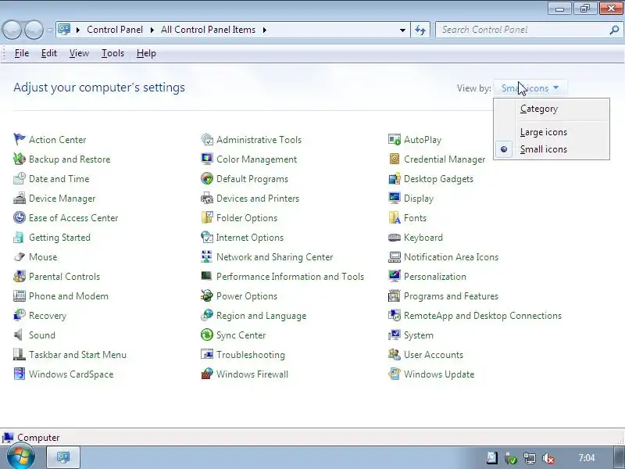Choose Category in View by menu

coord(552,109)
